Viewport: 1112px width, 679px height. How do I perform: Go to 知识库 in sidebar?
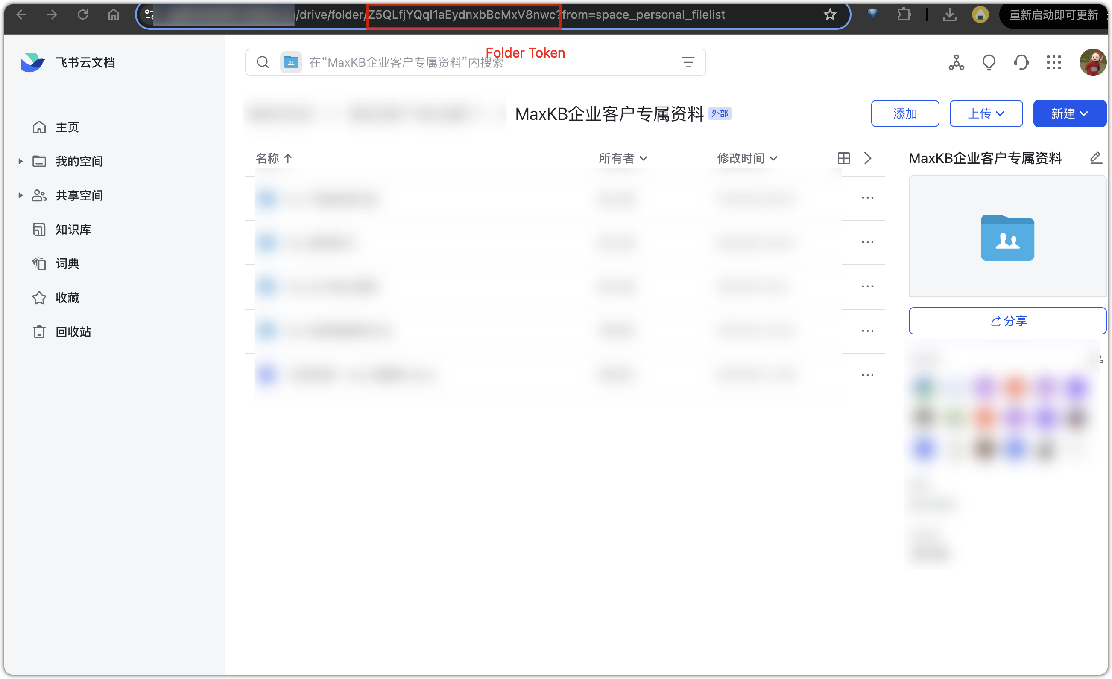73,229
